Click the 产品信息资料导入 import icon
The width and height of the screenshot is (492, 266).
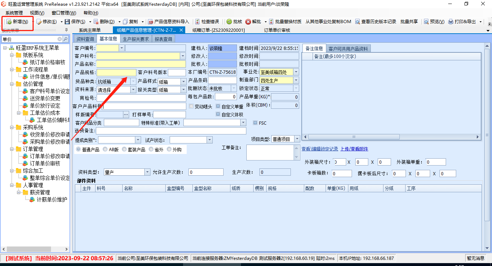(150, 22)
